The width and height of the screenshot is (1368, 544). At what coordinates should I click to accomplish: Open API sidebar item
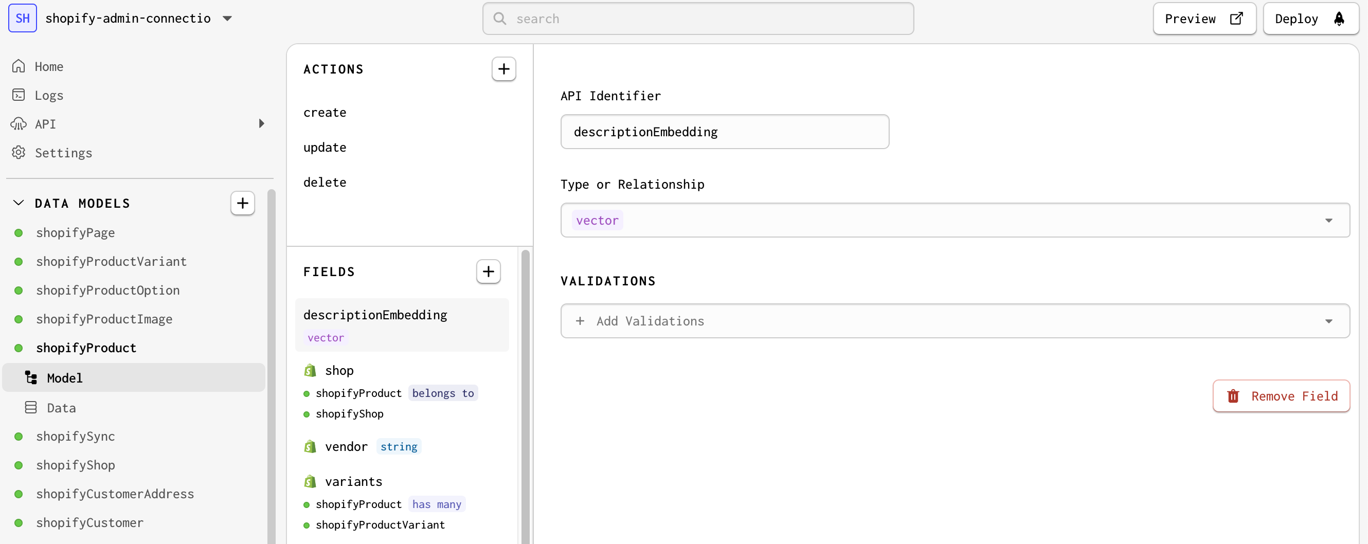(x=45, y=124)
